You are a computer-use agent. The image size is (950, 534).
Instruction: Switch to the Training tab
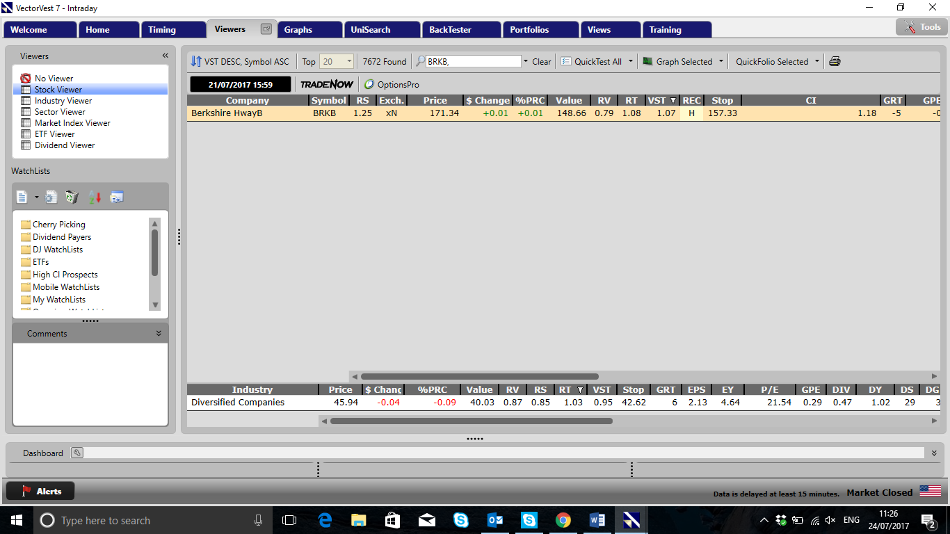point(677,30)
